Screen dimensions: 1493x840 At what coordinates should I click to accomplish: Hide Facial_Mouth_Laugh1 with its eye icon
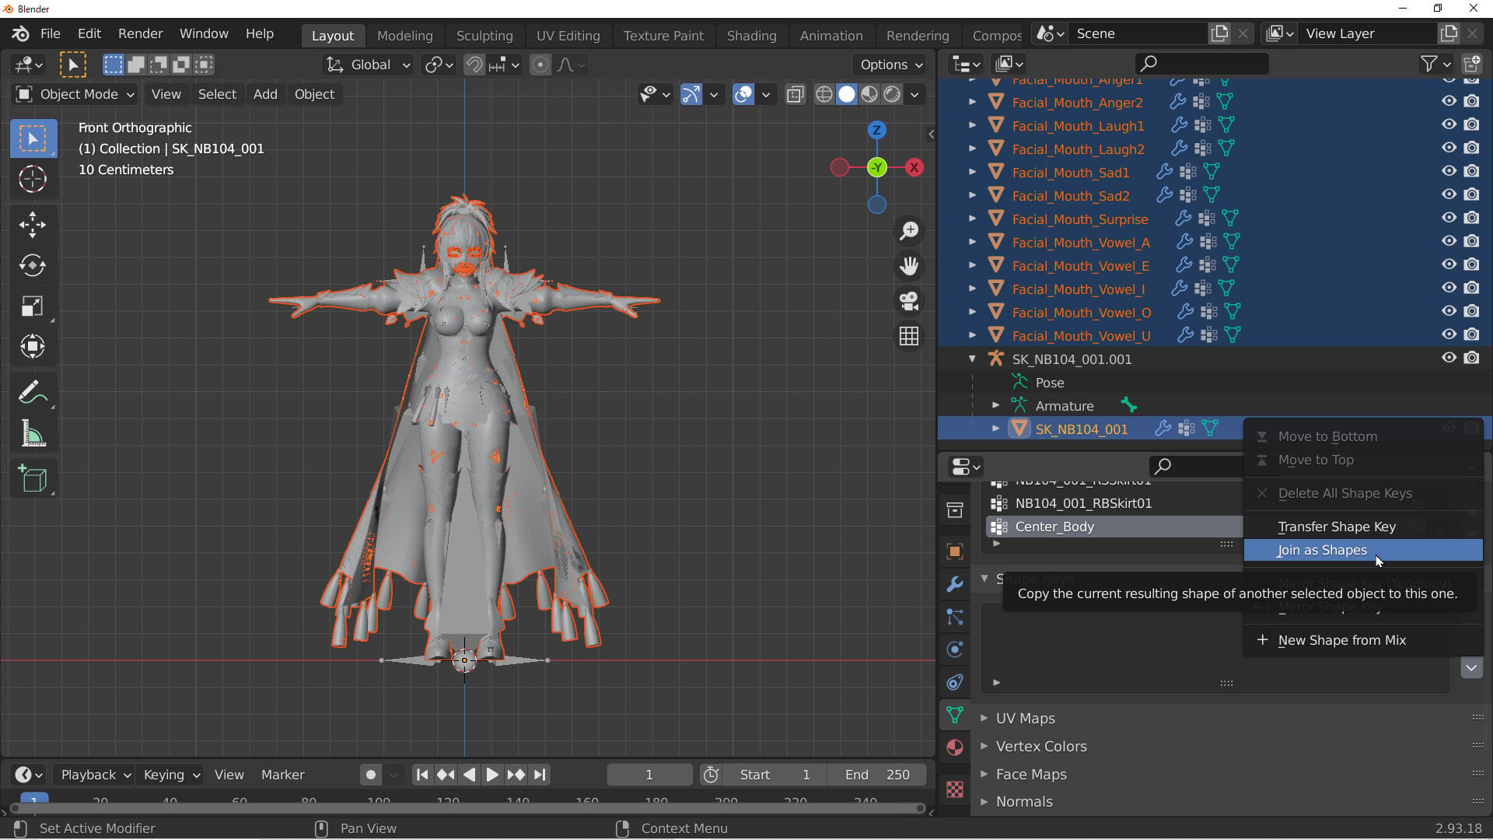click(x=1449, y=124)
